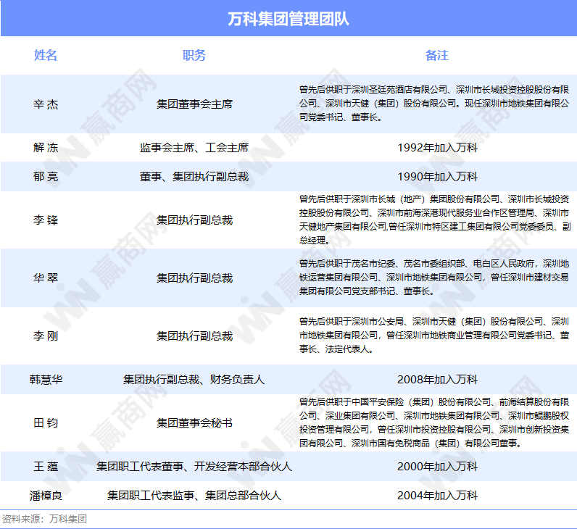The width and height of the screenshot is (577, 529).
Task: Select the name 郁 亮
Action: [x=46, y=177]
